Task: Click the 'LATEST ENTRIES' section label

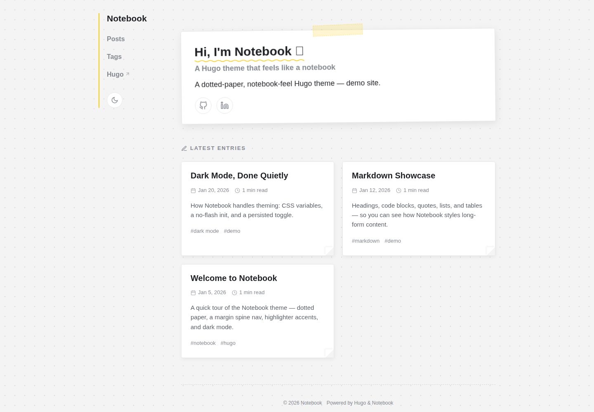Action: pos(218,148)
